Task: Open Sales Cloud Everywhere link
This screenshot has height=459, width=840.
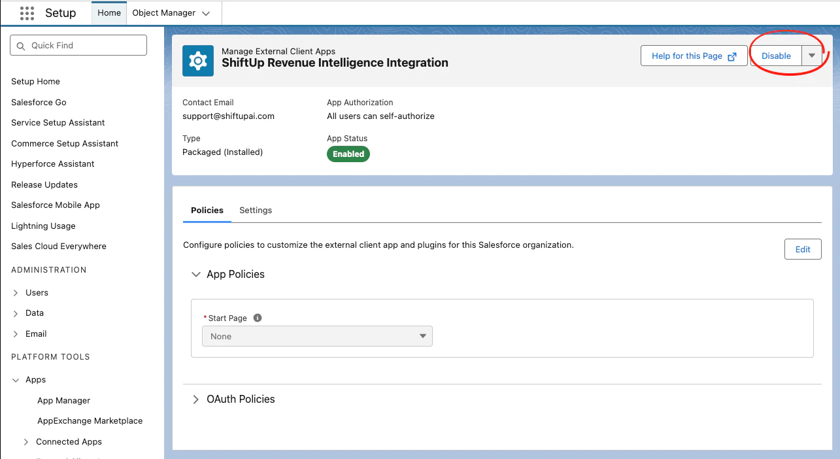Action: click(59, 246)
